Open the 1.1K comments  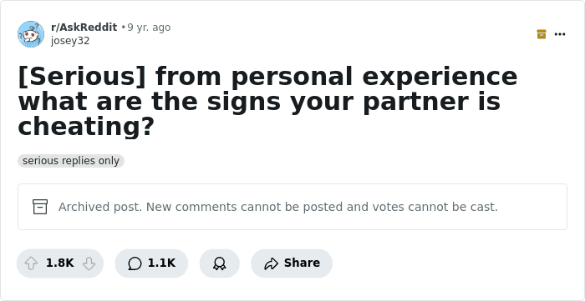click(151, 263)
